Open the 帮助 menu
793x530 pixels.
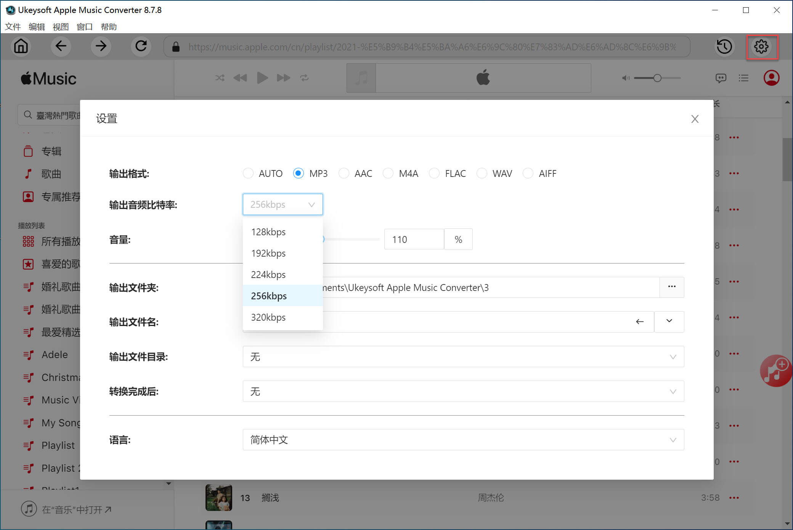click(109, 27)
